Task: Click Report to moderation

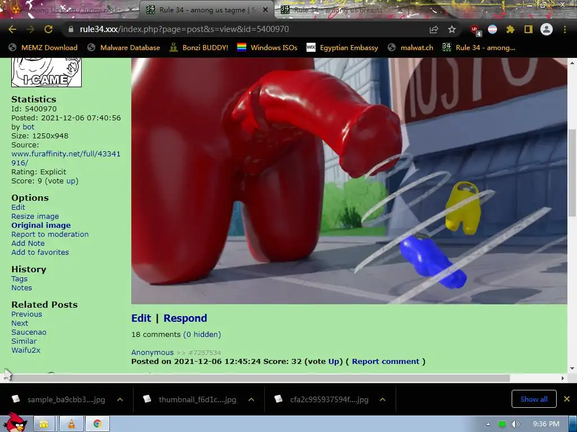Action: (50, 235)
